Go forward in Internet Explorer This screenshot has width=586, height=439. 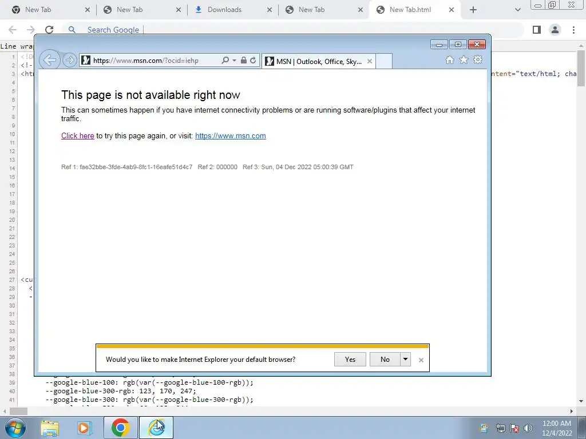69,60
